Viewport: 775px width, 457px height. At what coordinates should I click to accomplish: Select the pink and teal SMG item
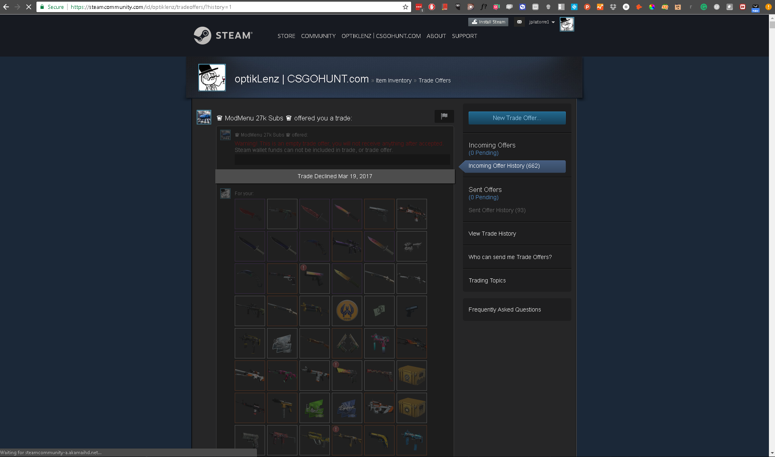click(379, 343)
